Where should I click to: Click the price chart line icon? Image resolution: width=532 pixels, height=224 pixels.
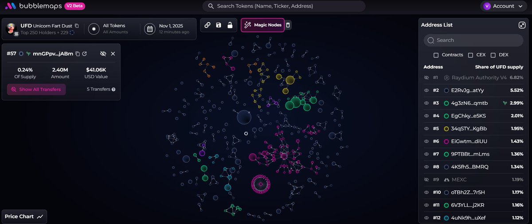(x=40, y=216)
